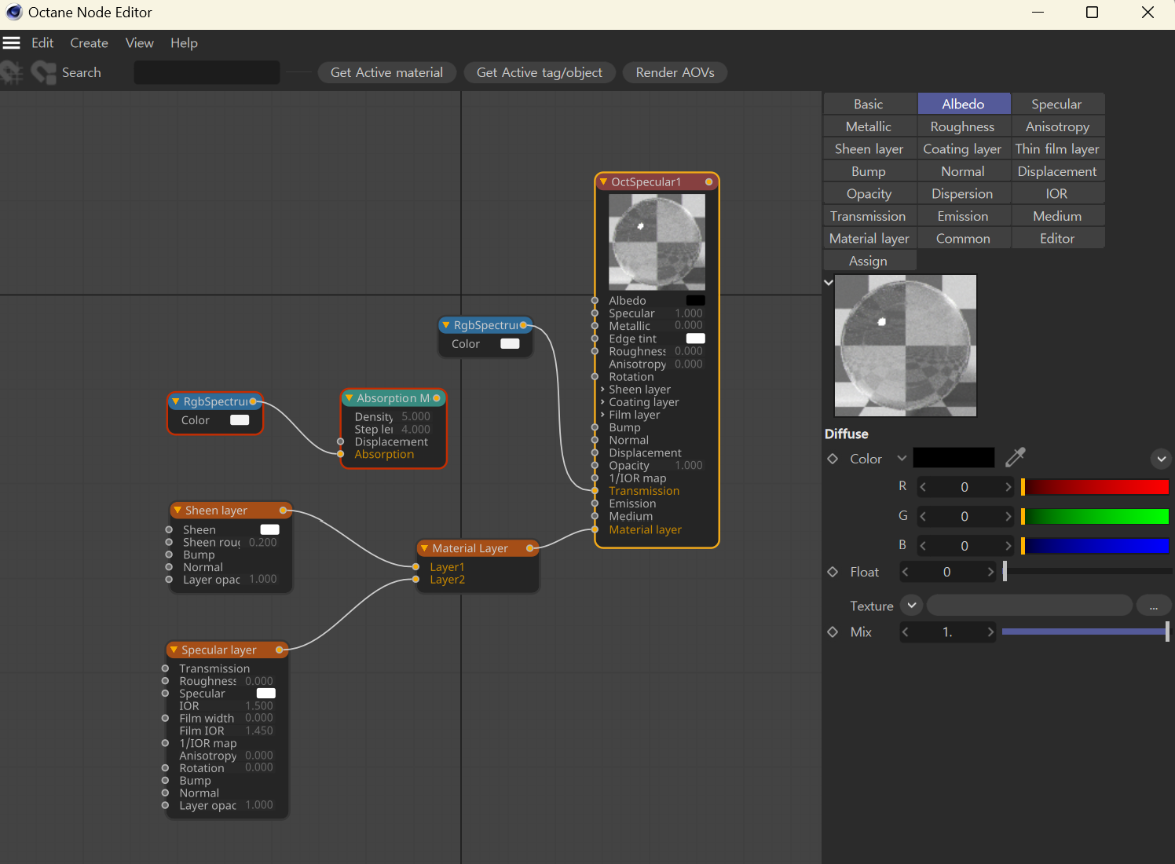Click the Material Layer node output port
This screenshot has width=1175, height=864.
[x=530, y=548]
